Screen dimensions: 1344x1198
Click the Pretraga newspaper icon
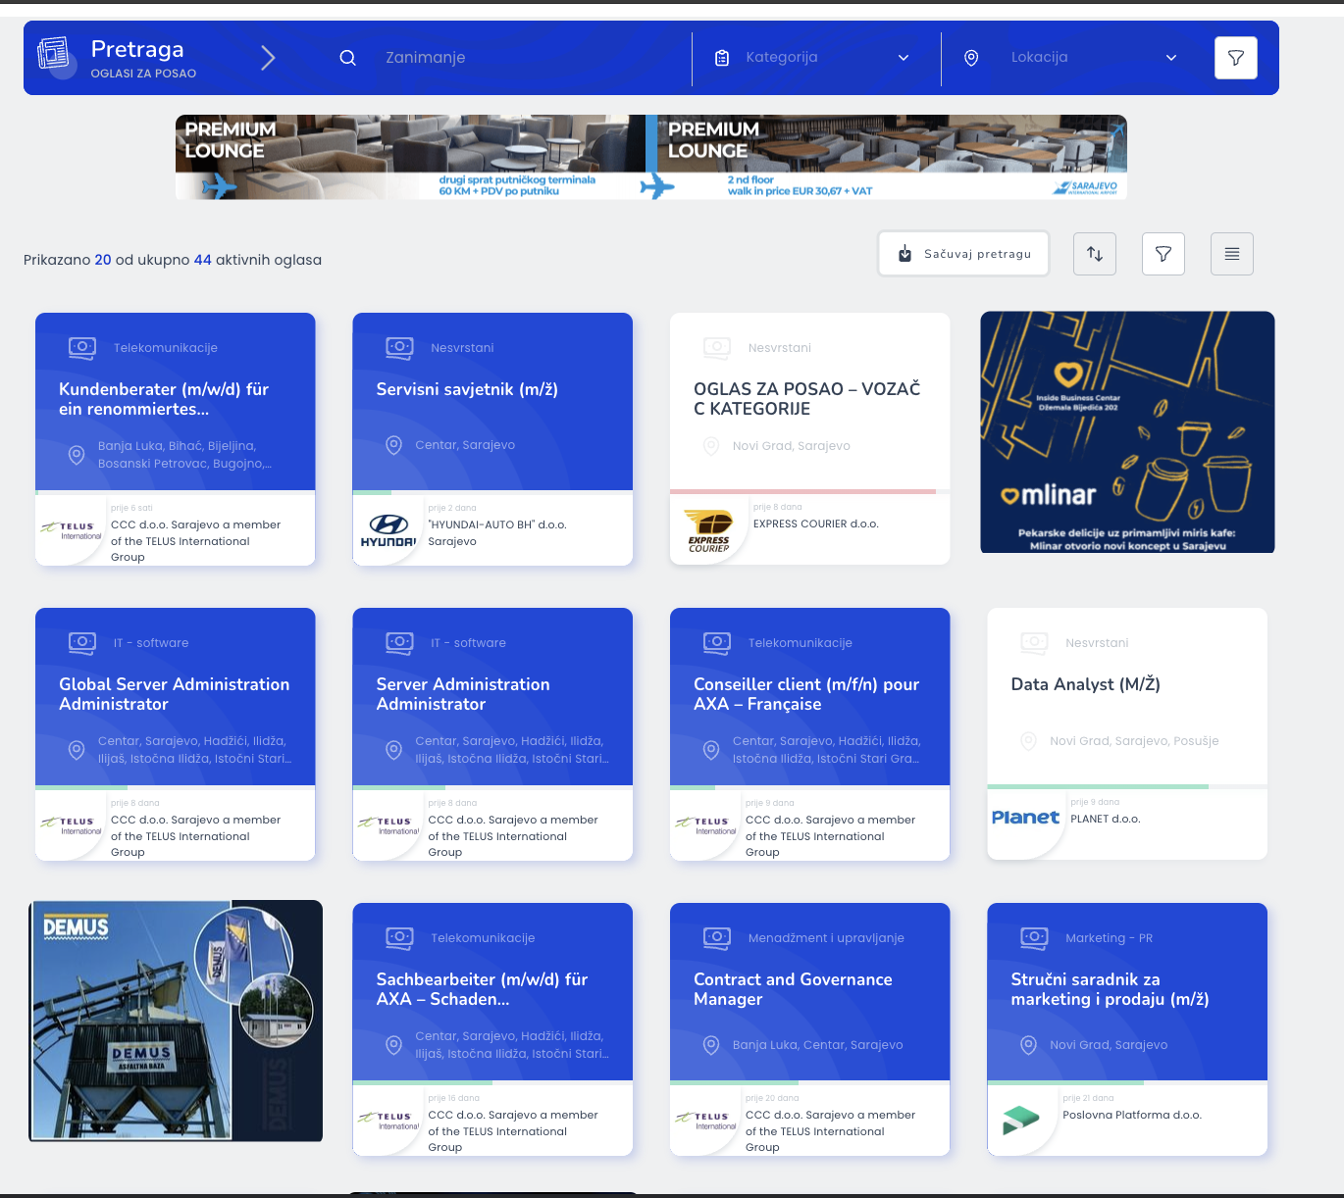[x=54, y=54]
